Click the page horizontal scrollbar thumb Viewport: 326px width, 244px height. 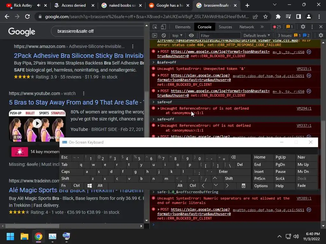pyautogui.click(x=32, y=226)
